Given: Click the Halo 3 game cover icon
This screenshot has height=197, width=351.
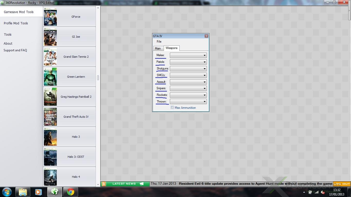Looking at the screenshot, I should 50,137.
